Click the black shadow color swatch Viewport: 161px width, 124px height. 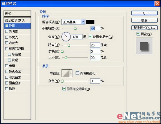90,22
